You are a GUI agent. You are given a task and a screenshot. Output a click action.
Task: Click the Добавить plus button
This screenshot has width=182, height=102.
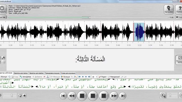tap(37, 77)
